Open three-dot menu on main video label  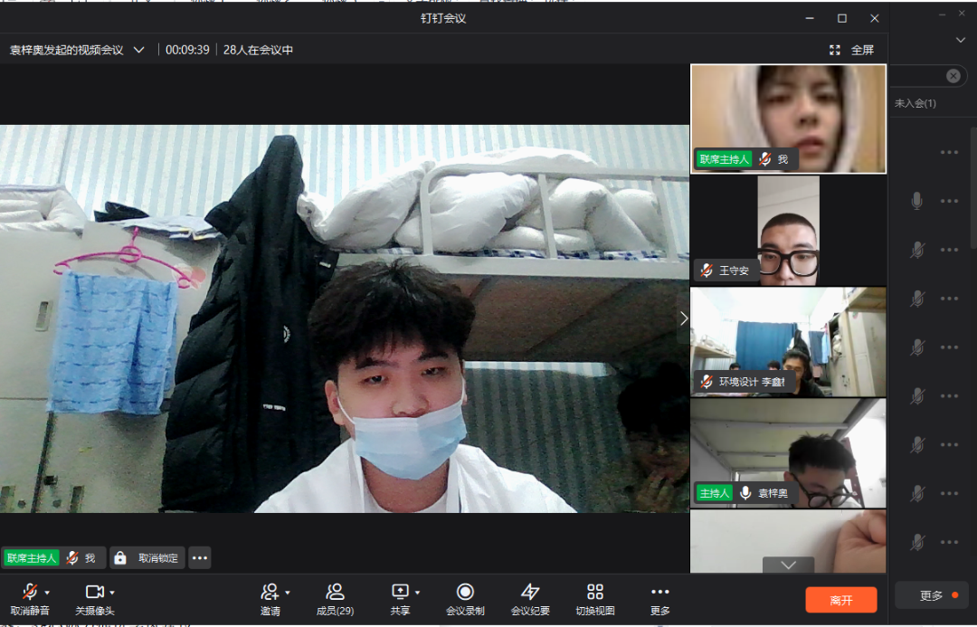coord(200,558)
